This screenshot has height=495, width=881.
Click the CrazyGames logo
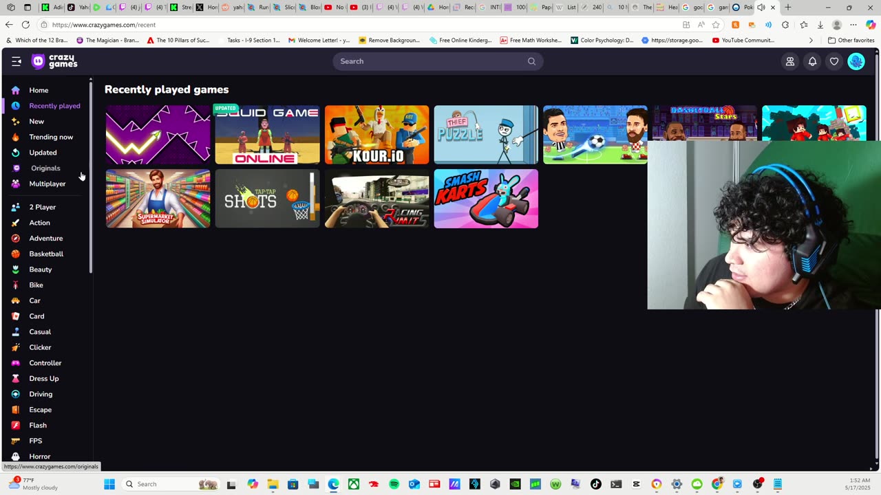54,61
